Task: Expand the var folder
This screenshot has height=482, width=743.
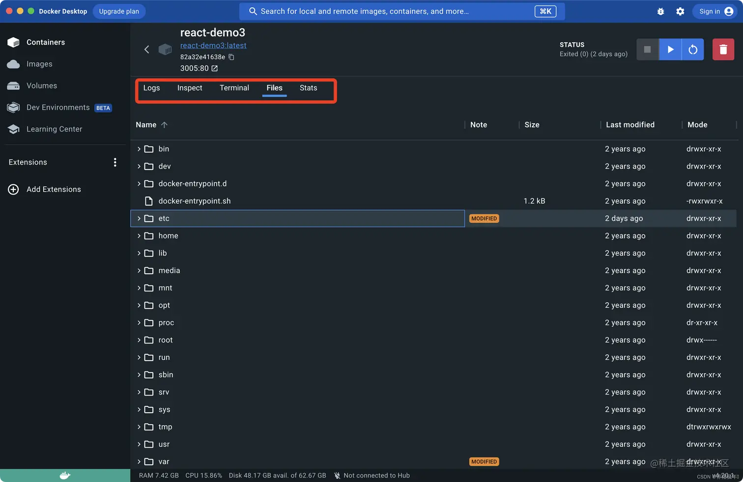Action: 139,462
